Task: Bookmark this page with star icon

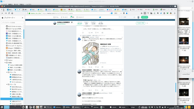Action: [127, 13]
